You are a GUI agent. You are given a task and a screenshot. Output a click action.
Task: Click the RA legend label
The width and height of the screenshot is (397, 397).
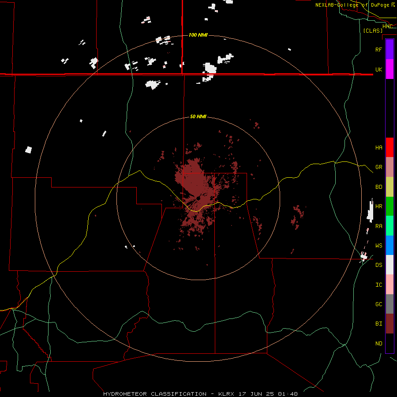[x=378, y=226]
